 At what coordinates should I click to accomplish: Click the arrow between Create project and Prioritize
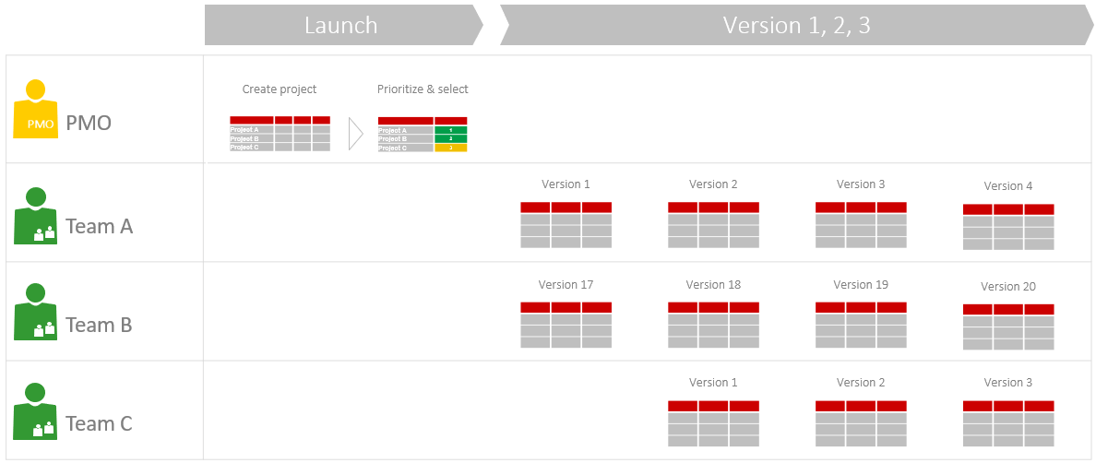[x=356, y=134]
